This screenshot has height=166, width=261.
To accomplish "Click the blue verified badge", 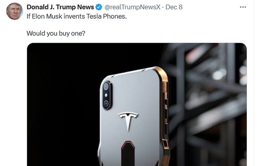I will tap(99, 7).
